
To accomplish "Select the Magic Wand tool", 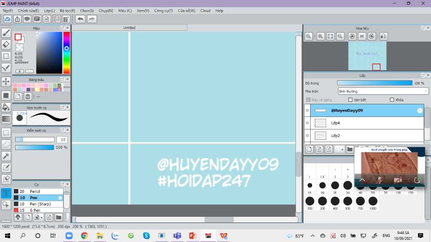I will [6, 156].
